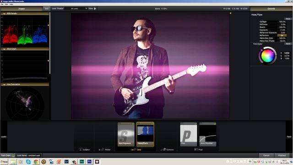Click the RGB Parade level marker arrow
Image resolution: width=293 pixels, height=165 pixels.
coord(48,25)
